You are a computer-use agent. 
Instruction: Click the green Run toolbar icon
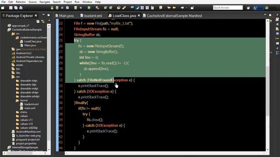[x=89, y=8]
